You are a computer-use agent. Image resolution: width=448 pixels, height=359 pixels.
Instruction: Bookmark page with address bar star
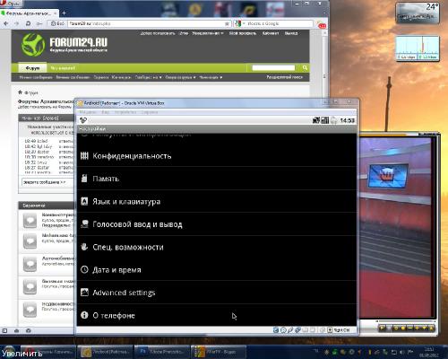coord(227,23)
